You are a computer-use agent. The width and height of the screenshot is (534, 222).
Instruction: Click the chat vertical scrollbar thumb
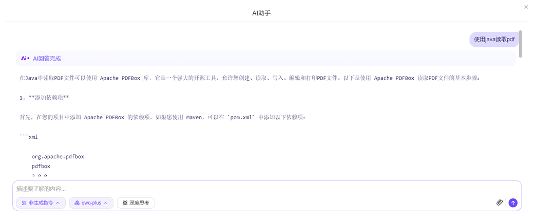click(520, 43)
